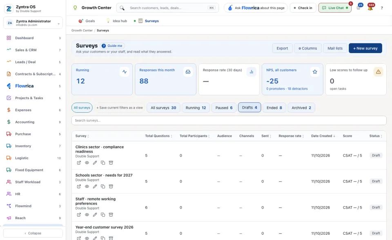Filter surveys by Running 12 tab
This screenshot has width=392, height=240.
(x=196, y=108)
